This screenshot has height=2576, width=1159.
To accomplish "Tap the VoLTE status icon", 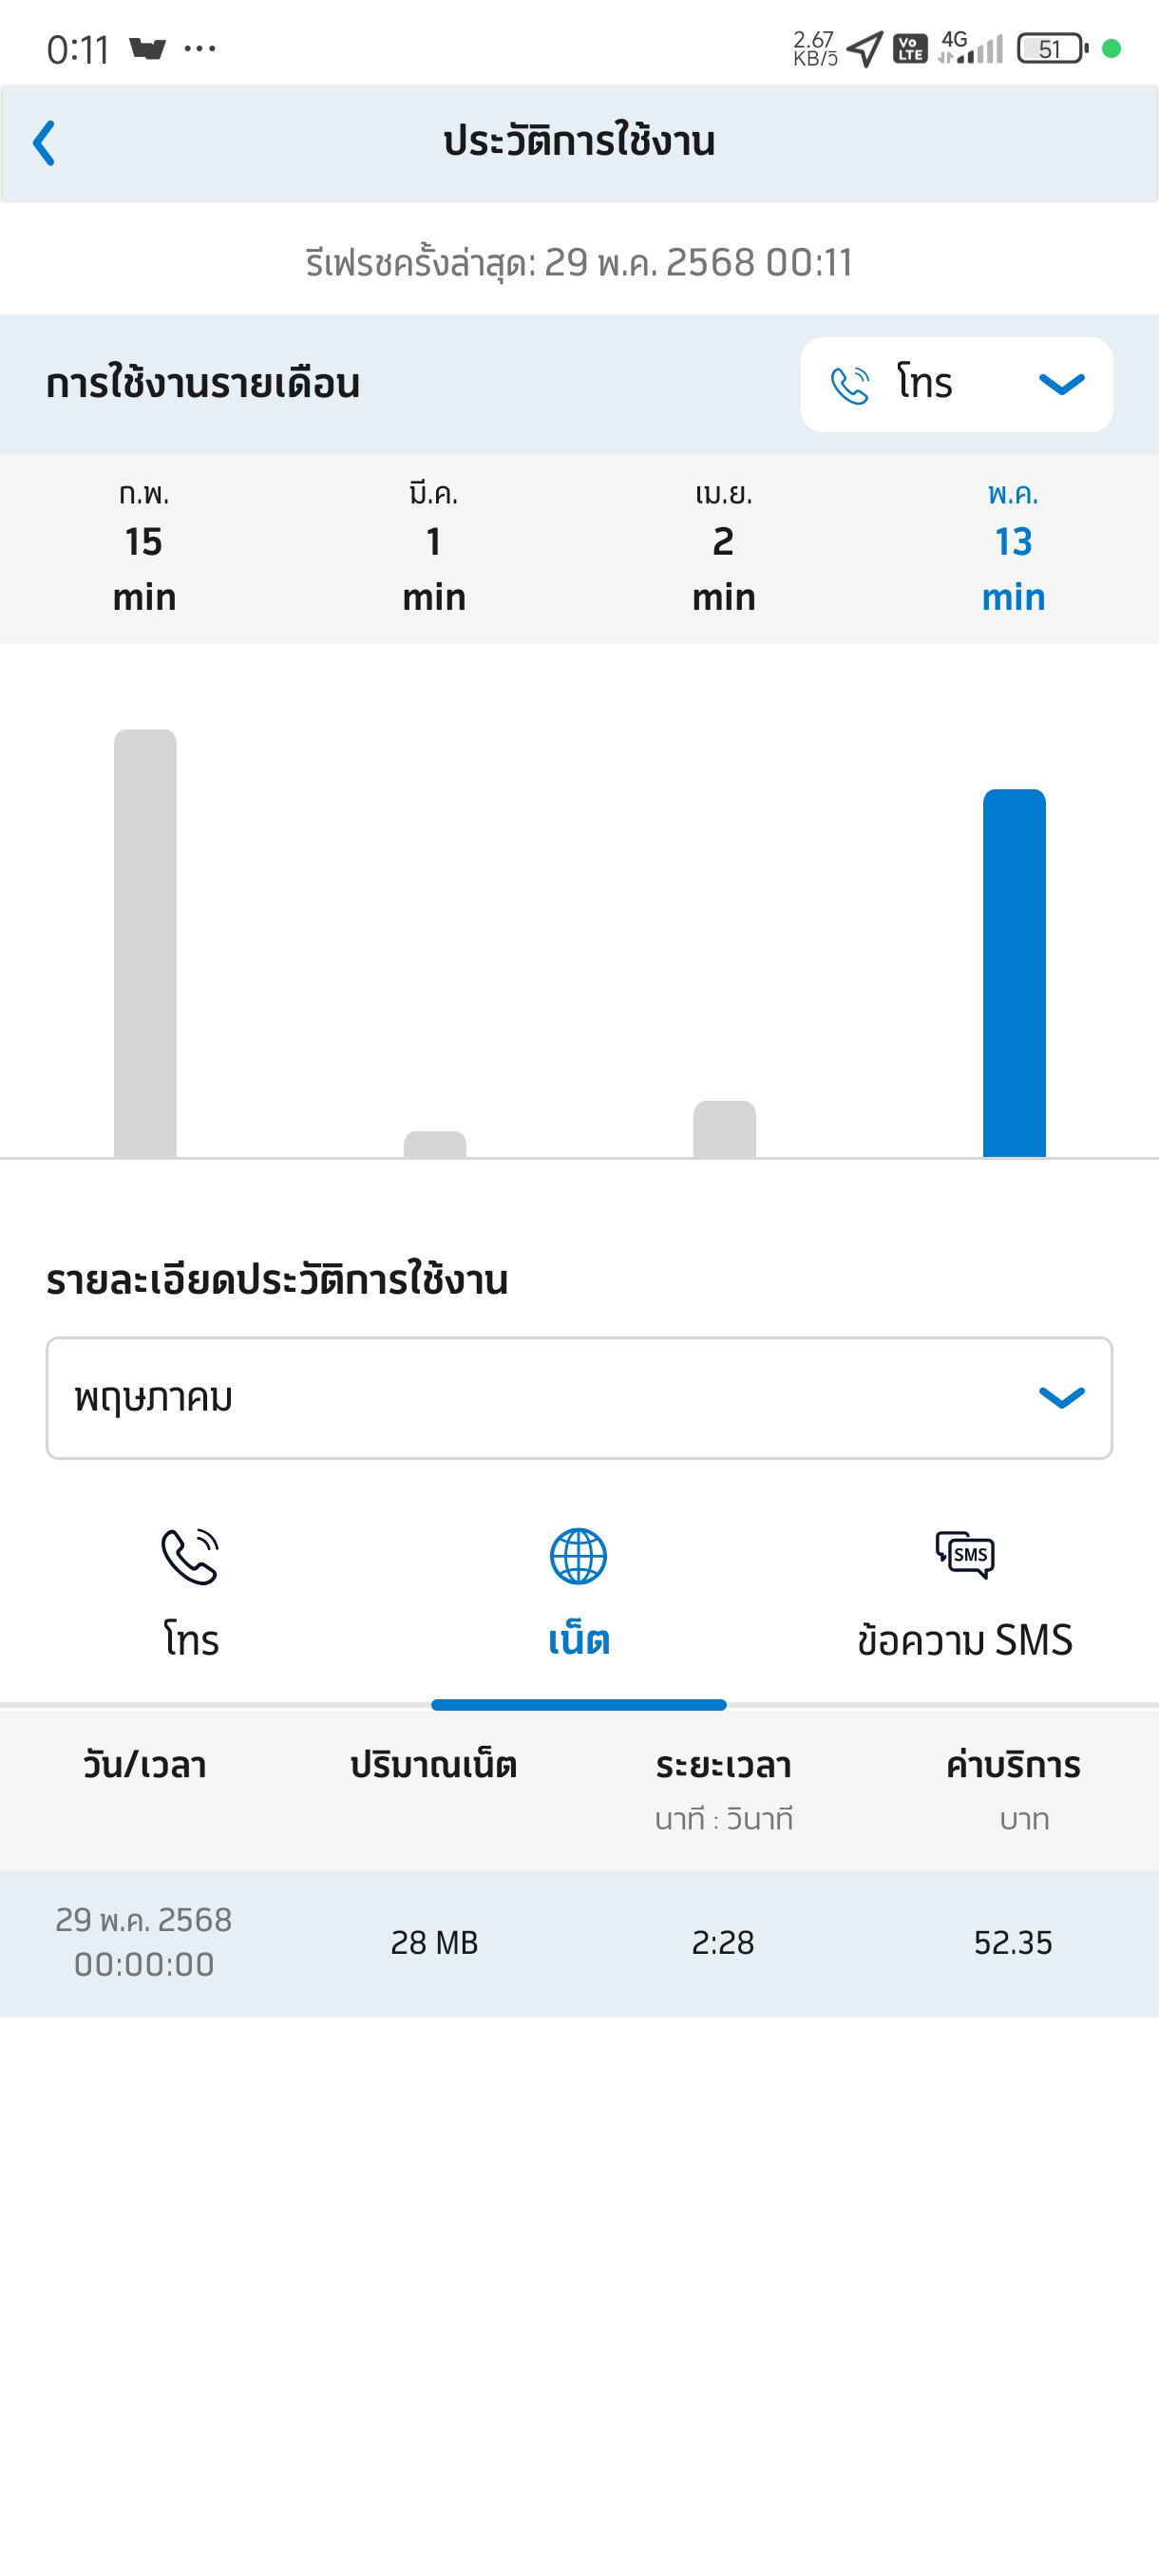I will pyautogui.click(x=910, y=48).
